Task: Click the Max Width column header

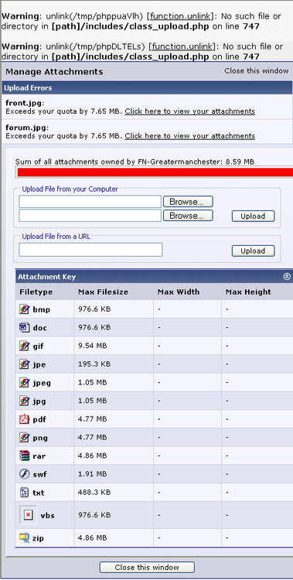Action: pyautogui.click(x=179, y=292)
